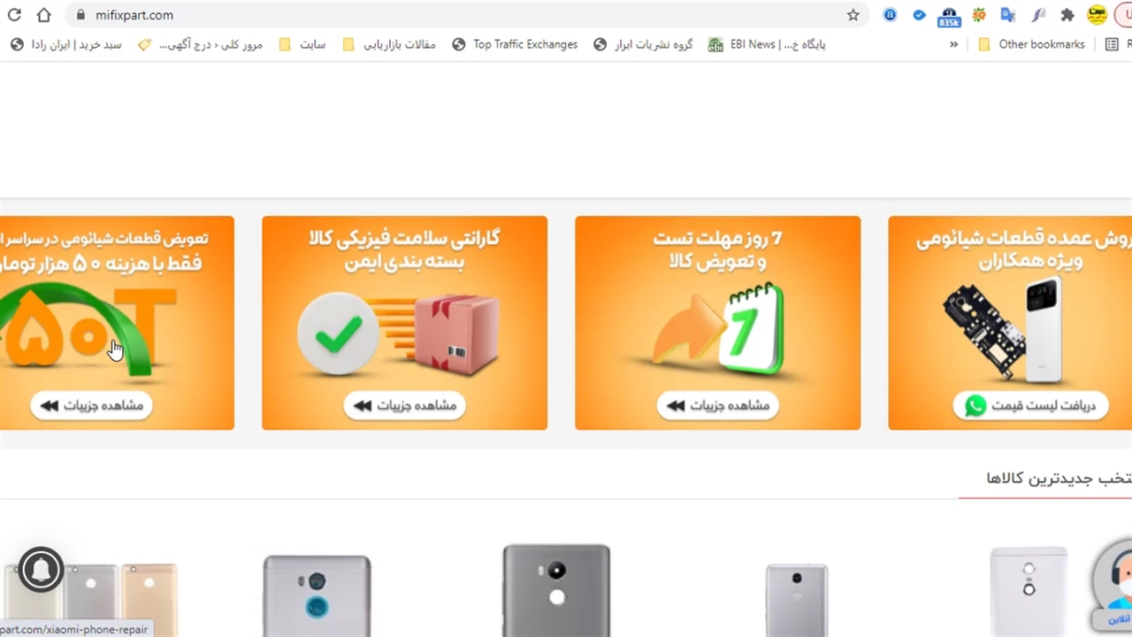Open the سایت bookmarks folder

click(x=302, y=44)
